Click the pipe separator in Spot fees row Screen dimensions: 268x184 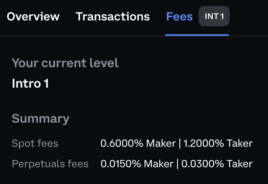coord(180,143)
